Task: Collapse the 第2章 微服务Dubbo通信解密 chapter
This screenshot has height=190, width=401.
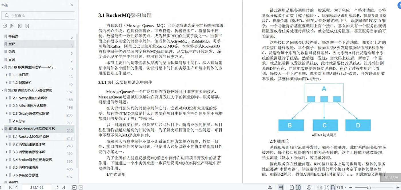Action: click(2, 90)
